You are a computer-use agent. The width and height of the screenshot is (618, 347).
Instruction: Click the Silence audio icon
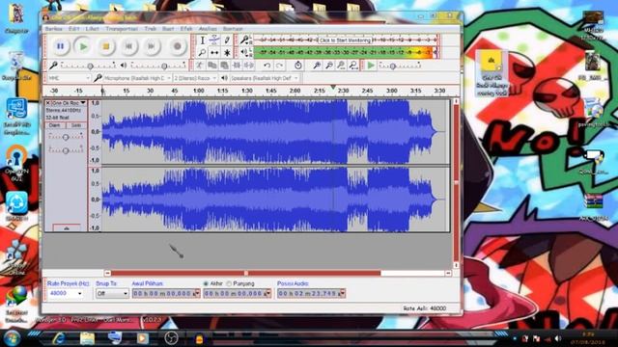pos(249,66)
